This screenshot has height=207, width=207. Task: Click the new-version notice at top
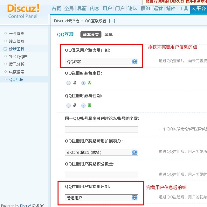pyautogui.click(x=176, y=2)
